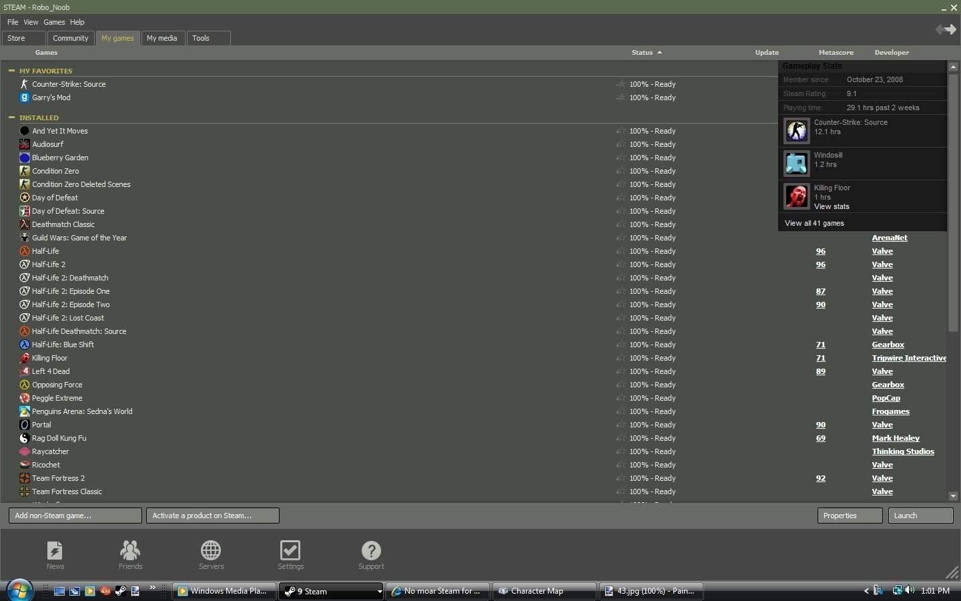The image size is (961, 601).
Task: Open the Servers browser
Action: [211, 556]
